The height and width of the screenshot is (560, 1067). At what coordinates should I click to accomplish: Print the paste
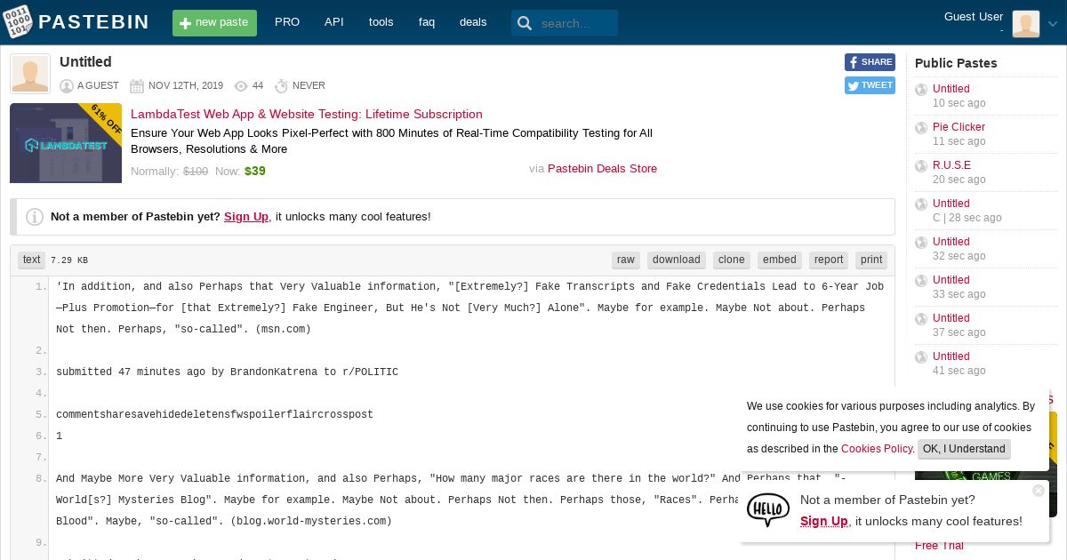(871, 260)
